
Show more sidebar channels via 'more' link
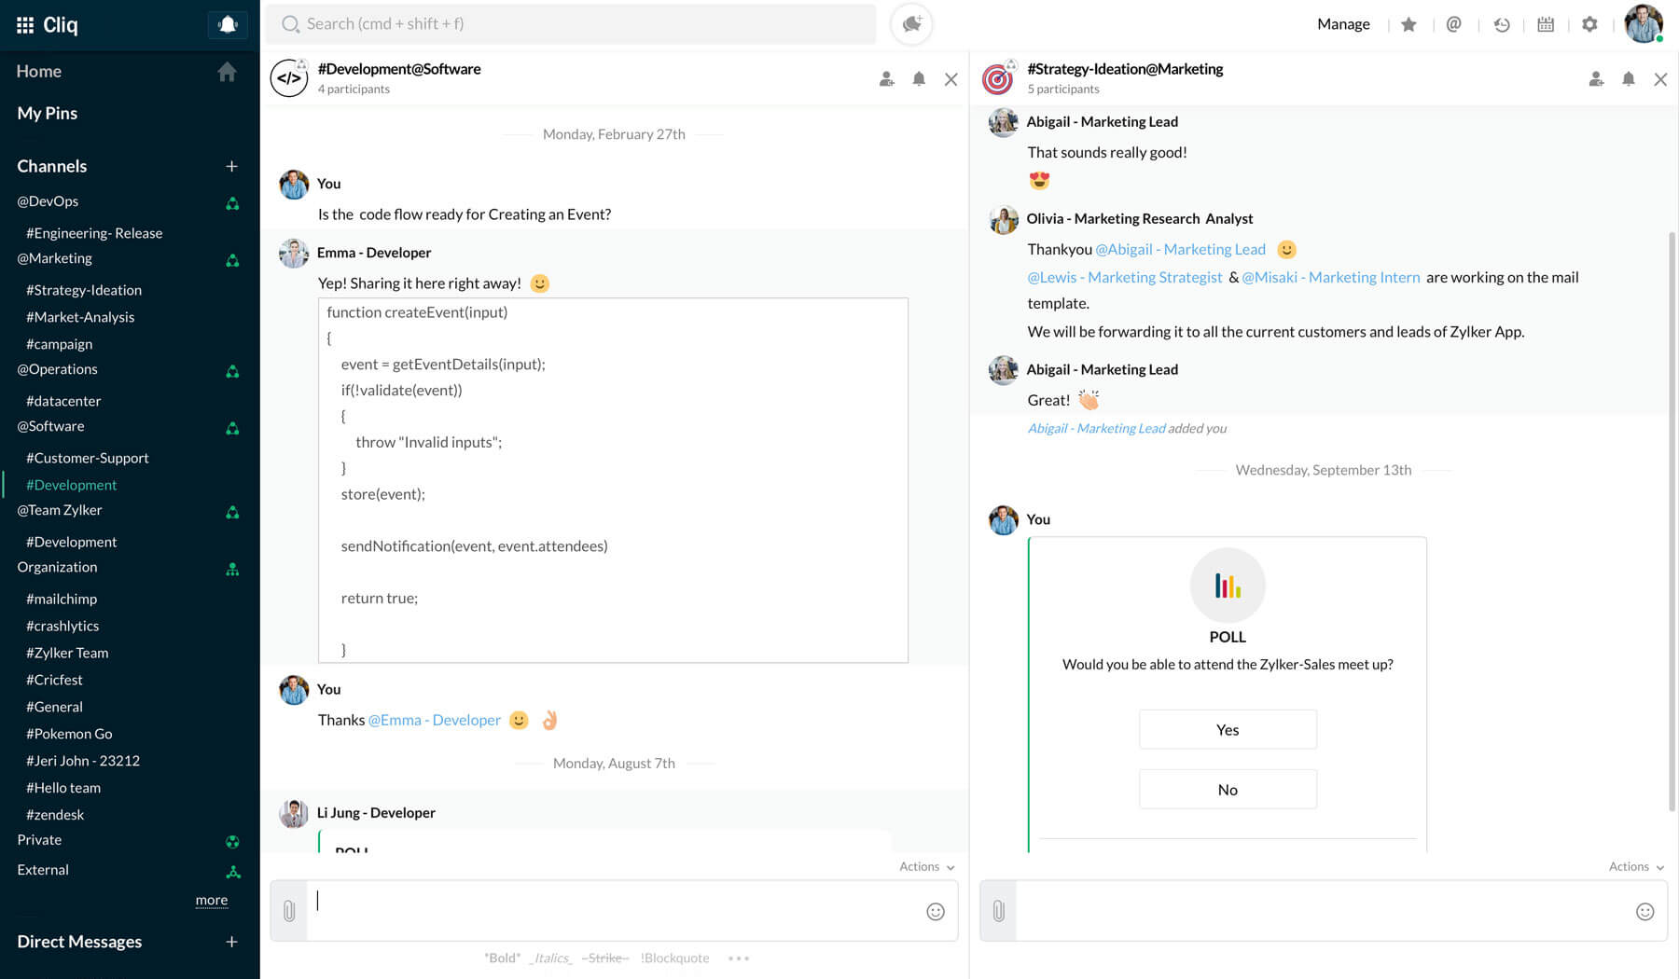coord(212,899)
